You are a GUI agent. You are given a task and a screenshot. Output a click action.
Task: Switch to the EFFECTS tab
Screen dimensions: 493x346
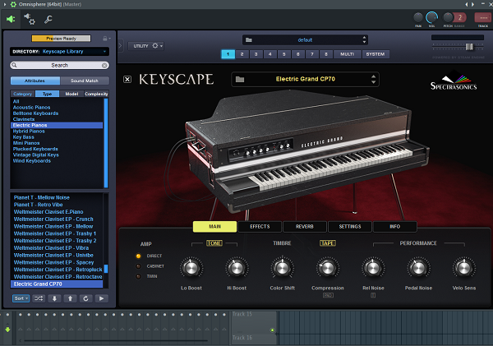tap(260, 227)
